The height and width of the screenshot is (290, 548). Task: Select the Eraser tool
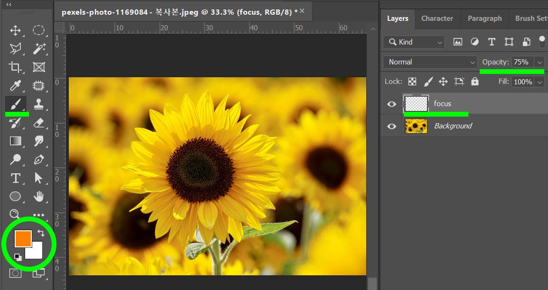click(x=38, y=122)
